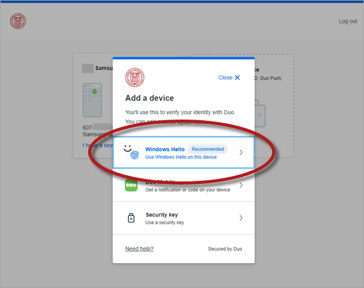Click the Cornell seal logo in page header
The width and height of the screenshot is (364, 288).
point(18,21)
